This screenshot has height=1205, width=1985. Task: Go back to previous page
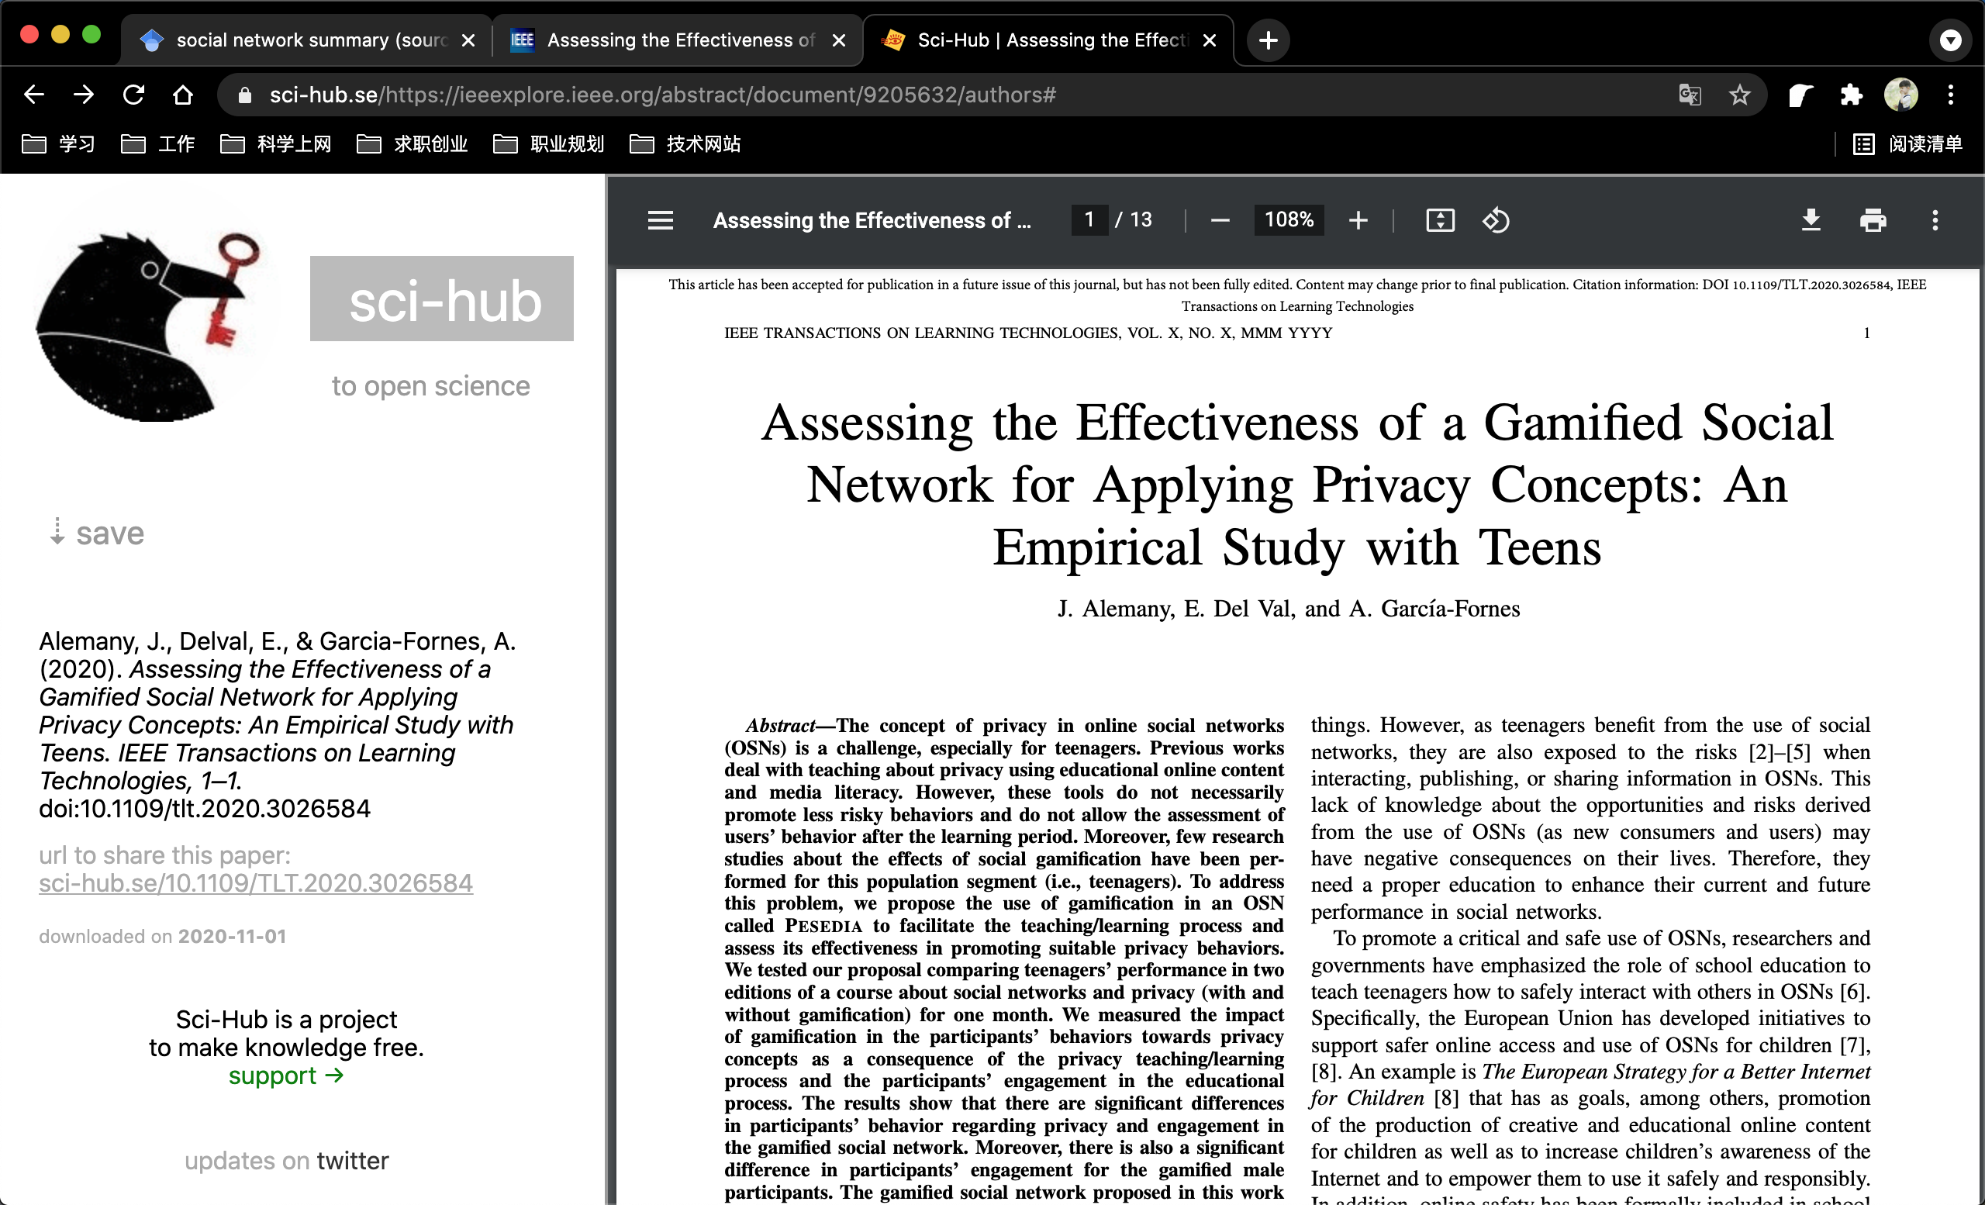[34, 95]
